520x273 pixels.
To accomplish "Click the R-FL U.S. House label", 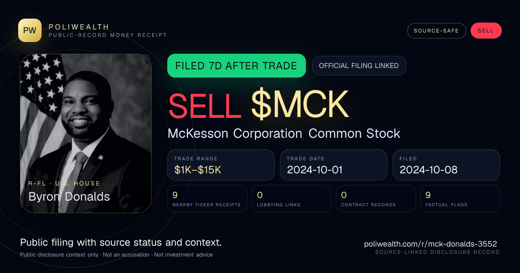I will (x=64, y=183).
